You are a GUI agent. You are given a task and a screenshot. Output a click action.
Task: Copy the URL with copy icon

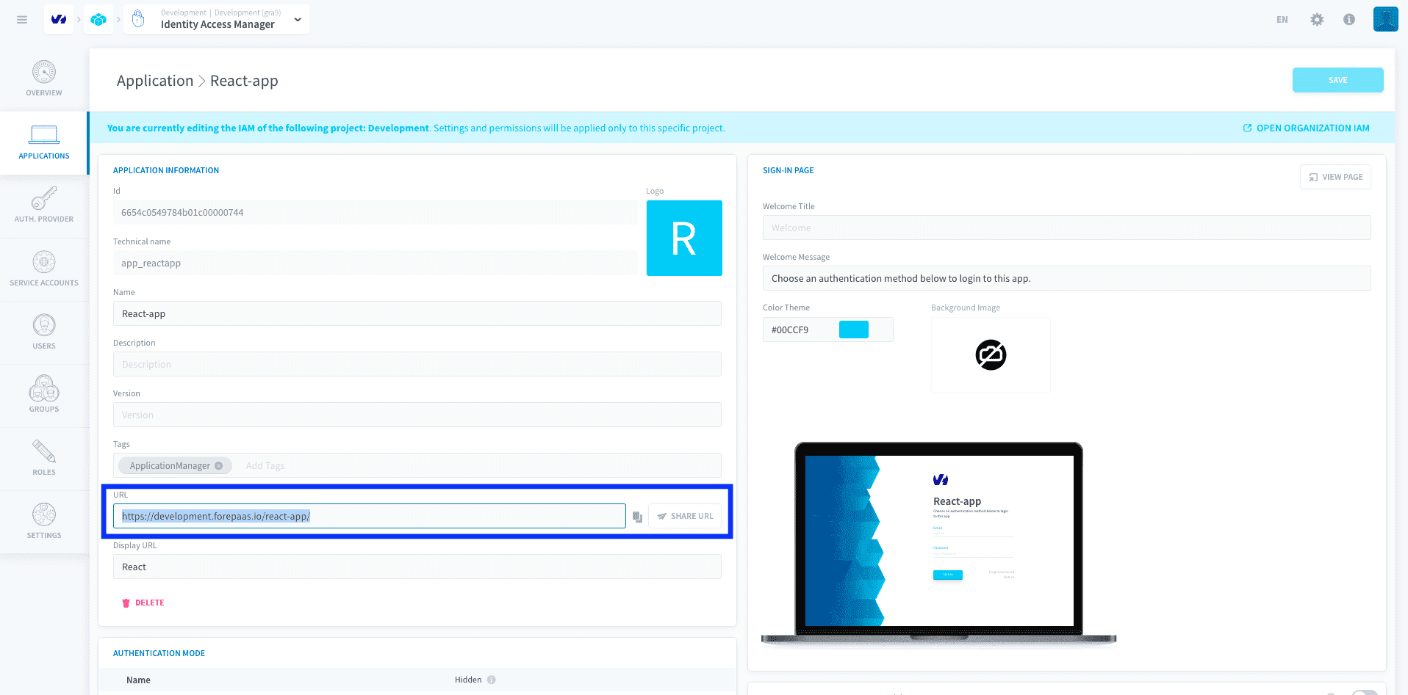(637, 517)
